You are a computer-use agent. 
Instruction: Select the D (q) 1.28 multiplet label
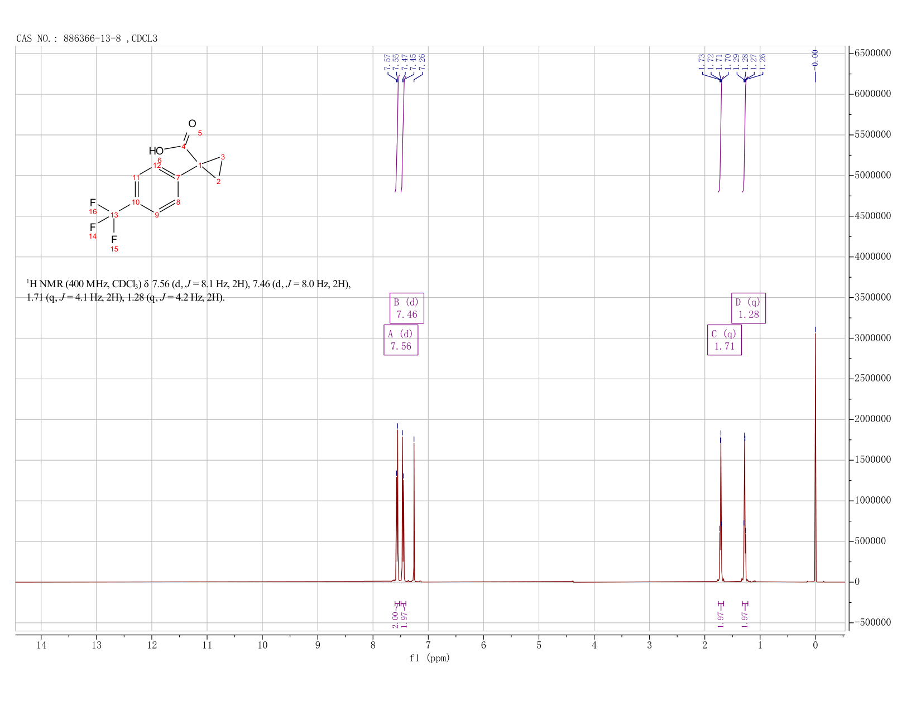pyautogui.click(x=749, y=308)
